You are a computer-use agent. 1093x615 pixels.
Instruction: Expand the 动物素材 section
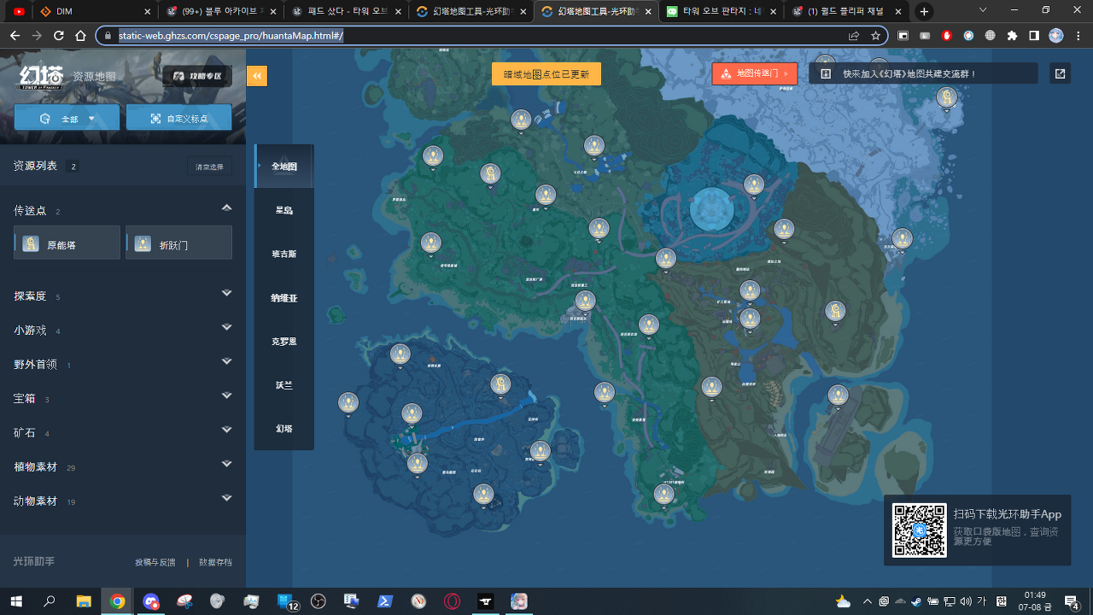pos(226,498)
